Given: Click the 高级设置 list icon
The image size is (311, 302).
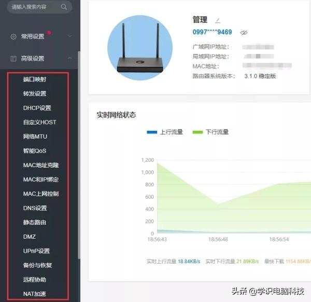Looking at the screenshot, I should [x=13, y=59].
